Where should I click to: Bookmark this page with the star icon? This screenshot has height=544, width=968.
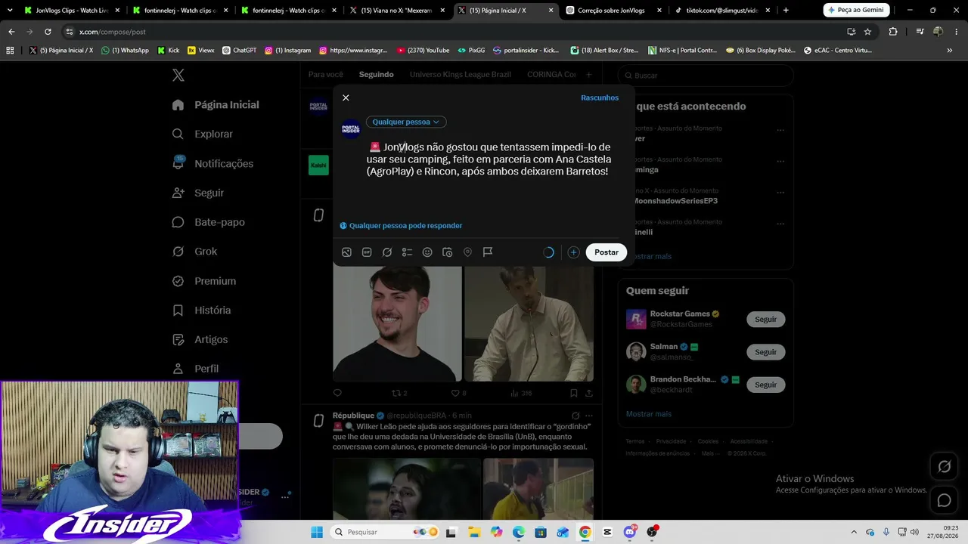[867, 32]
